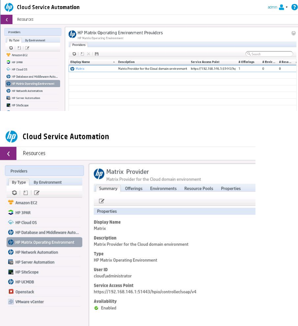The height and width of the screenshot is (326, 298).
Task: Click the create icon above the providers table
Action: (82, 54)
